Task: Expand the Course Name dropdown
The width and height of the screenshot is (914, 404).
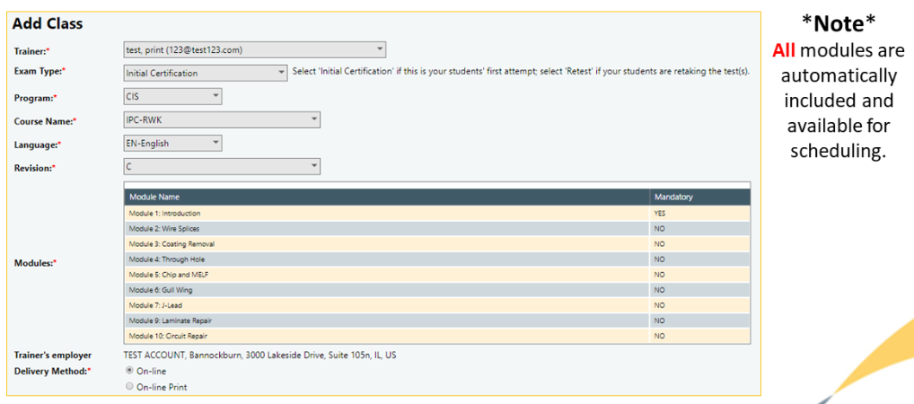Action: point(221,119)
